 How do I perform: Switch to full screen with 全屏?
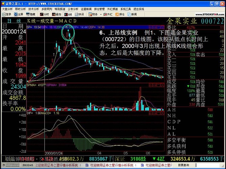tap(19, 14)
